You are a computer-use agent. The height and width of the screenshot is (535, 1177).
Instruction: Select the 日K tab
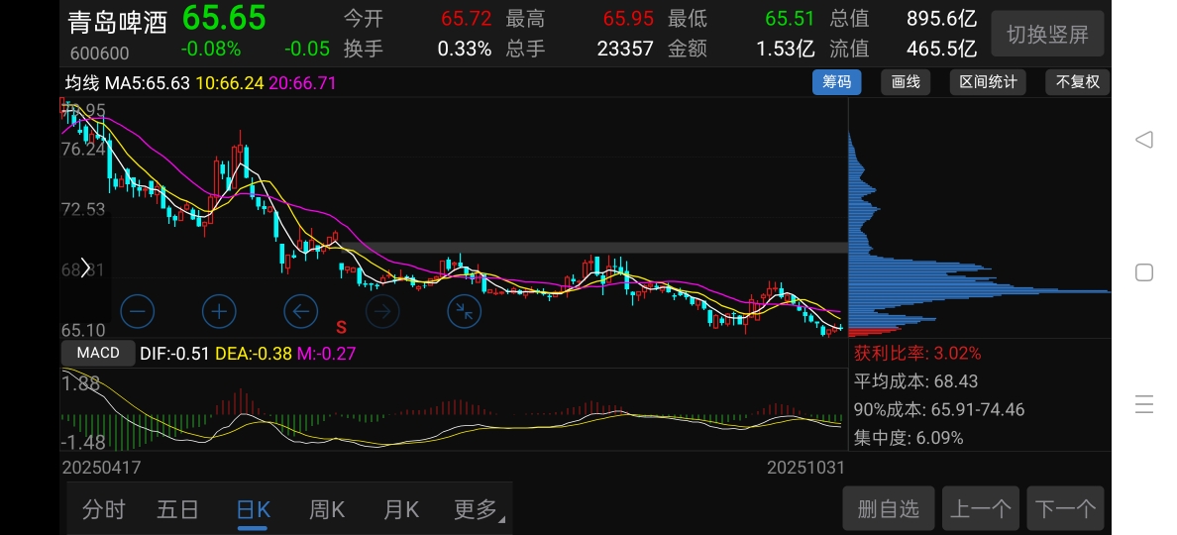point(253,509)
